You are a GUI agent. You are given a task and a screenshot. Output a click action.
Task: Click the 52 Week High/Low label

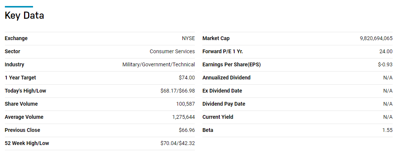(27, 143)
